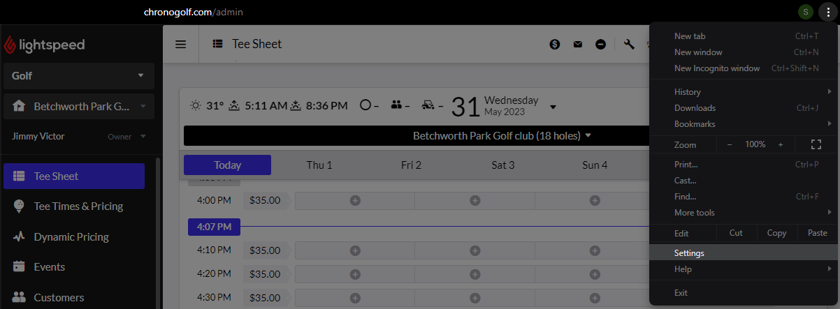This screenshot has width=840, height=309.
Task: Choose New Incognito window menu entry
Action: (716, 68)
